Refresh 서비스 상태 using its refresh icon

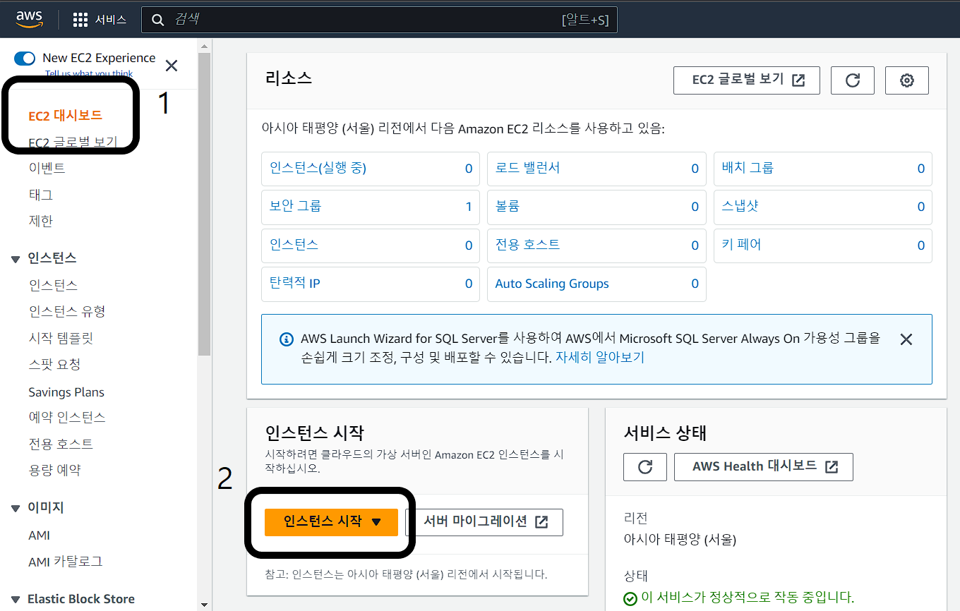644,466
